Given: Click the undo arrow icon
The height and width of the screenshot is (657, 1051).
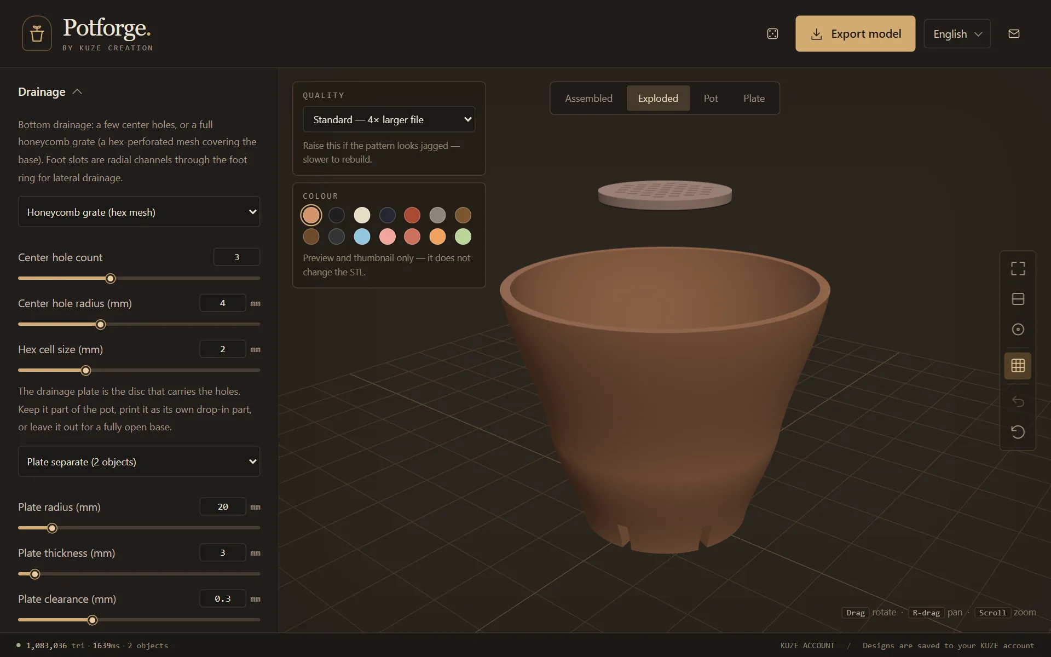Looking at the screenshot, I should [1018, 401].
